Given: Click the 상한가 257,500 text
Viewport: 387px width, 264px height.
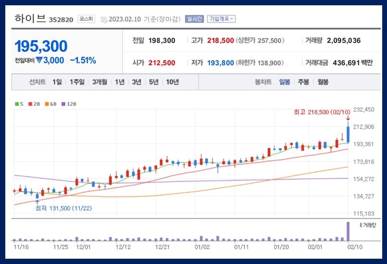Looking at the screenshot, I should [x=260, y=40].
